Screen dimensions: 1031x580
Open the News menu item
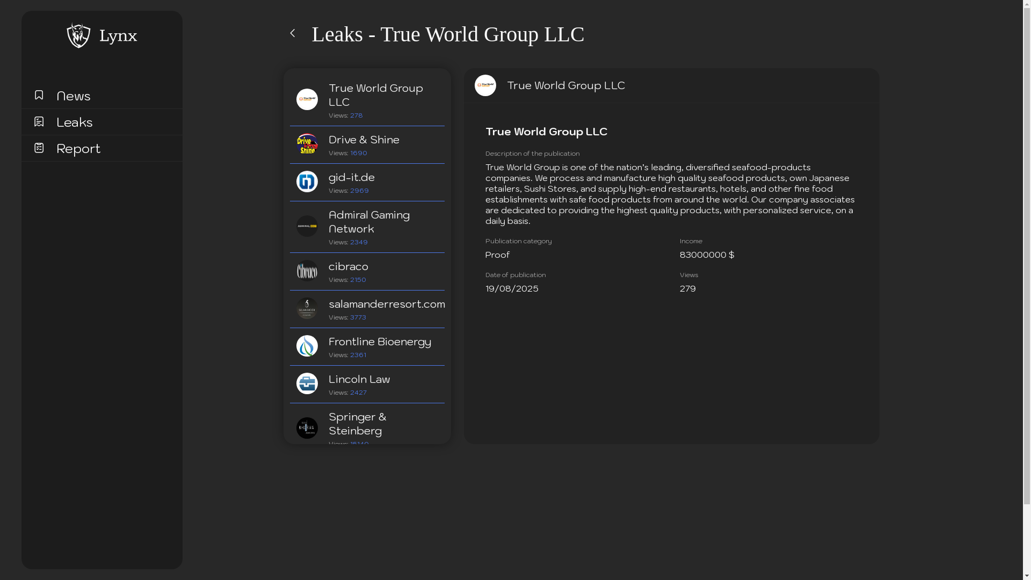(x=74, y=96)
